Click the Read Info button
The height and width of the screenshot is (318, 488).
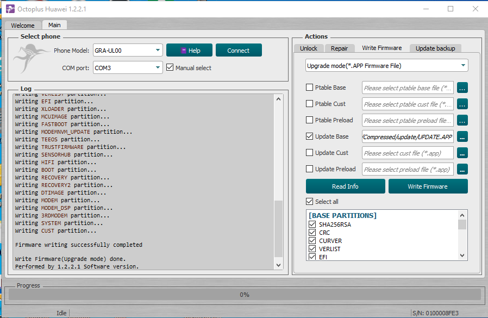[x=345, y=186]
